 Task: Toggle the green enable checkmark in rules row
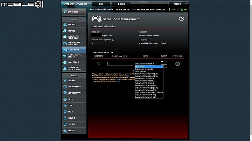[x=98, y=64]
